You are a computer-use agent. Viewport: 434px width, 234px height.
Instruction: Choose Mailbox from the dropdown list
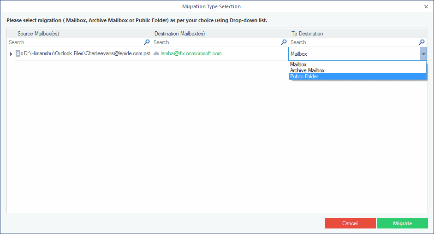point(357,64)
